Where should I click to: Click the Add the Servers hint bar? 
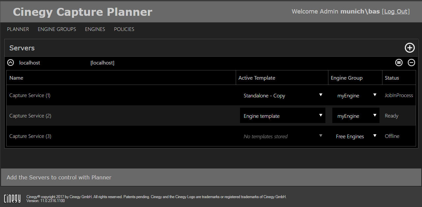pyautogui.click(x=211, y=177)
